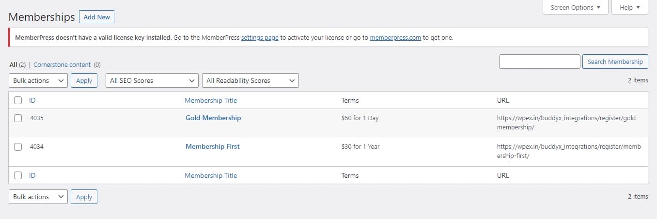
Task: Sort by Membership Title column header
Action: click(x=211, y=100)
